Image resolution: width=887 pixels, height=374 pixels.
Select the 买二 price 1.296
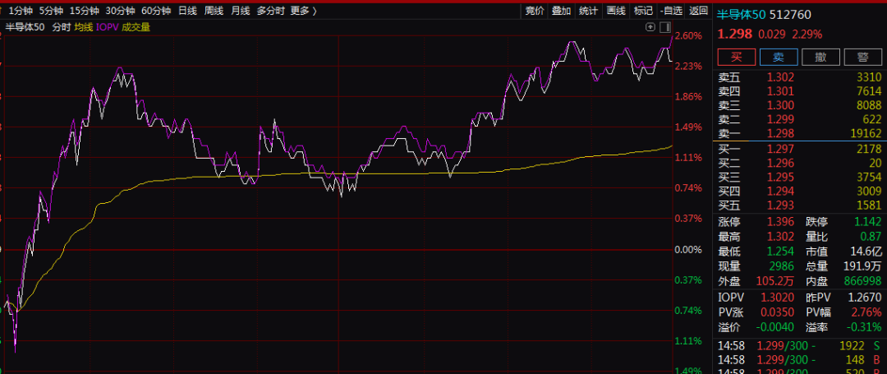coord(780,163)
